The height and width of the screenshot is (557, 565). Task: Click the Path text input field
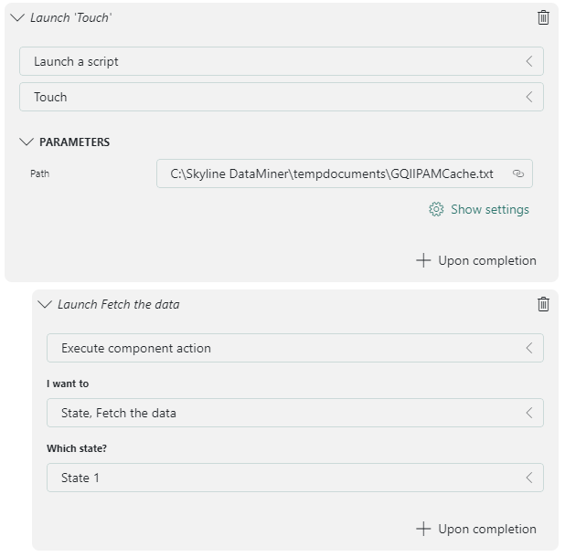[331, 173]
